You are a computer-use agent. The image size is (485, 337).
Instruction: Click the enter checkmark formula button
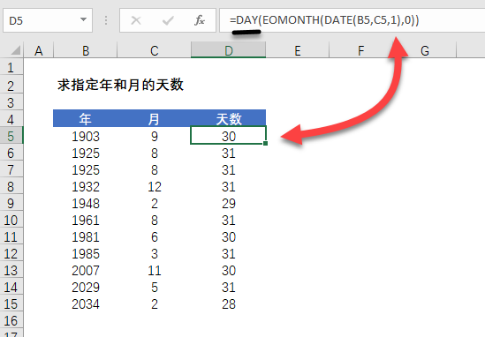(x=168, y=20)
